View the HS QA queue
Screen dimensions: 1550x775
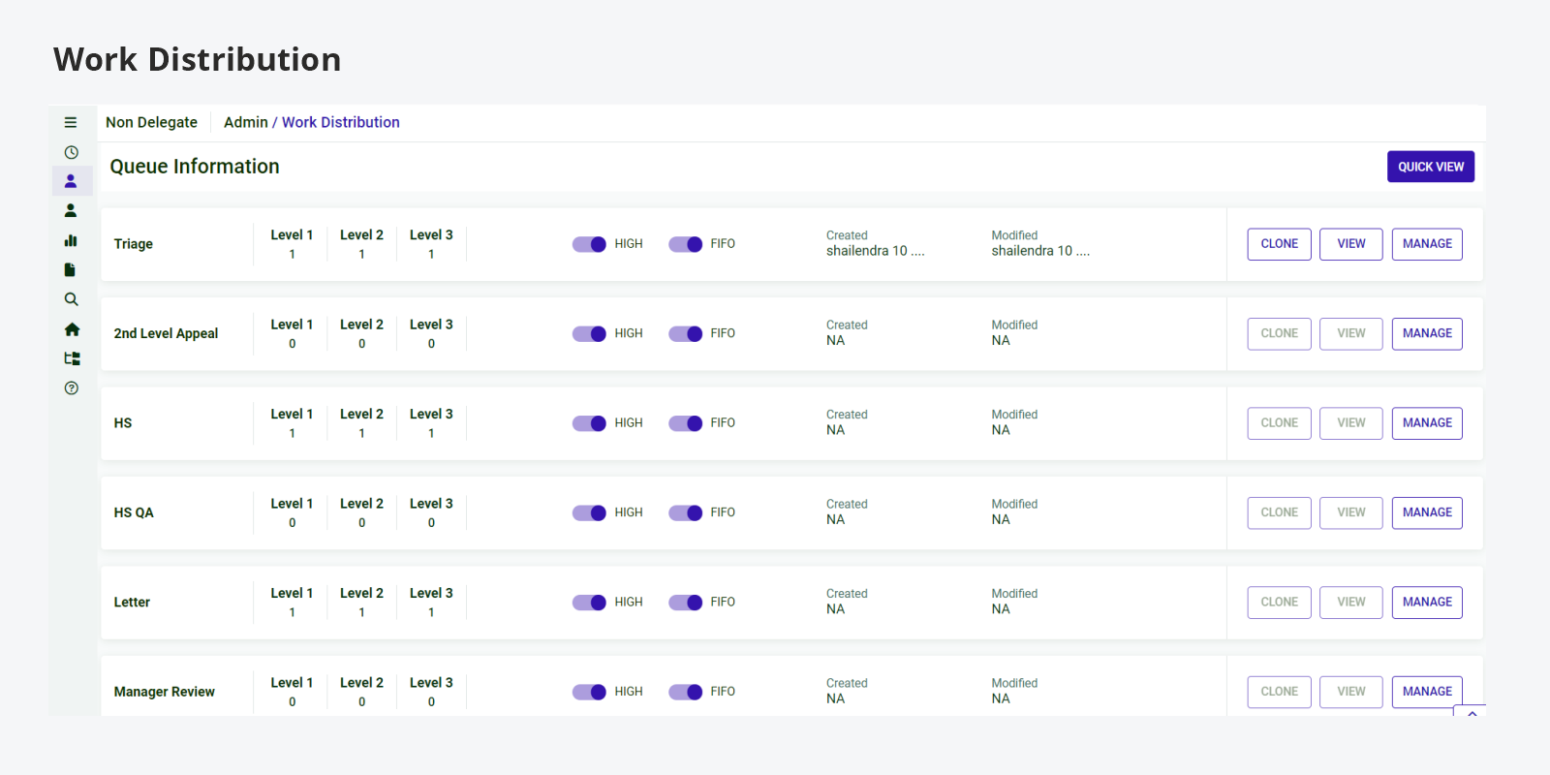[1351, 512]
